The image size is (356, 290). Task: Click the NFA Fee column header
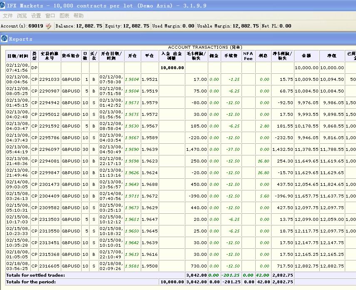248,56
